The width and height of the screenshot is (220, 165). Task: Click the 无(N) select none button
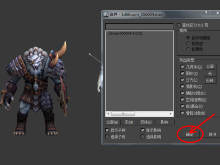(x=129, y=122)
